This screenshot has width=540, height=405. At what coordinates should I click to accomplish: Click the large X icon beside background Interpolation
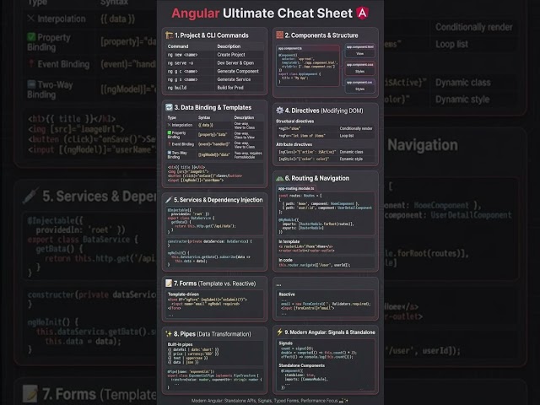(x=31, y=19)
